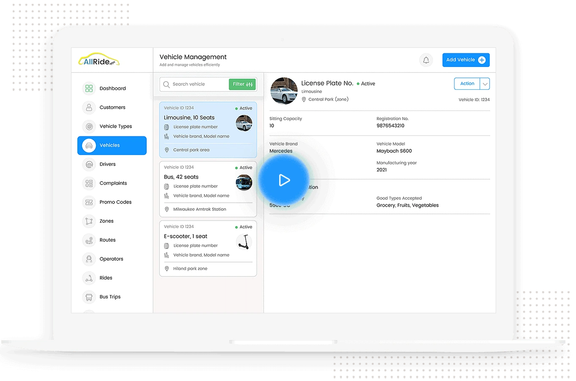This screenshot has height=381, width=576.
Task: Click Vehicle ID: 1234 in detail header
Action: [474, 100]
